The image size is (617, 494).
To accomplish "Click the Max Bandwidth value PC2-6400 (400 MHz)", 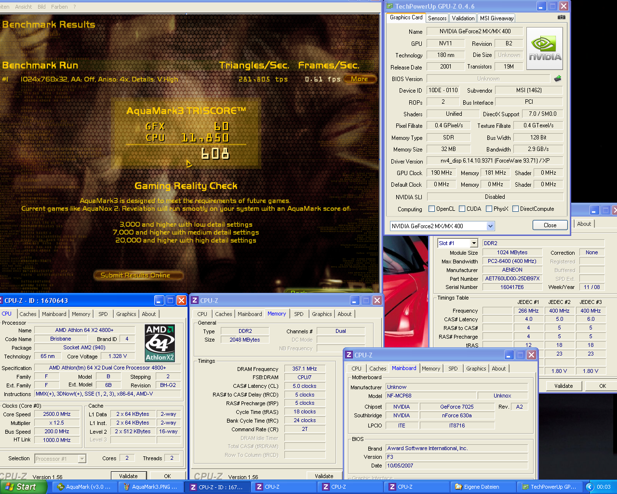I will (x=512, y=261).
